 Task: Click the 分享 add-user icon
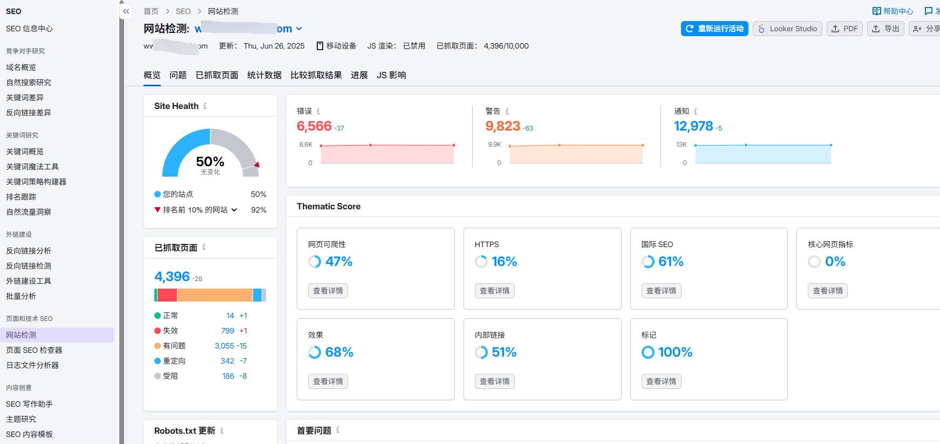(x=917, y=29)
